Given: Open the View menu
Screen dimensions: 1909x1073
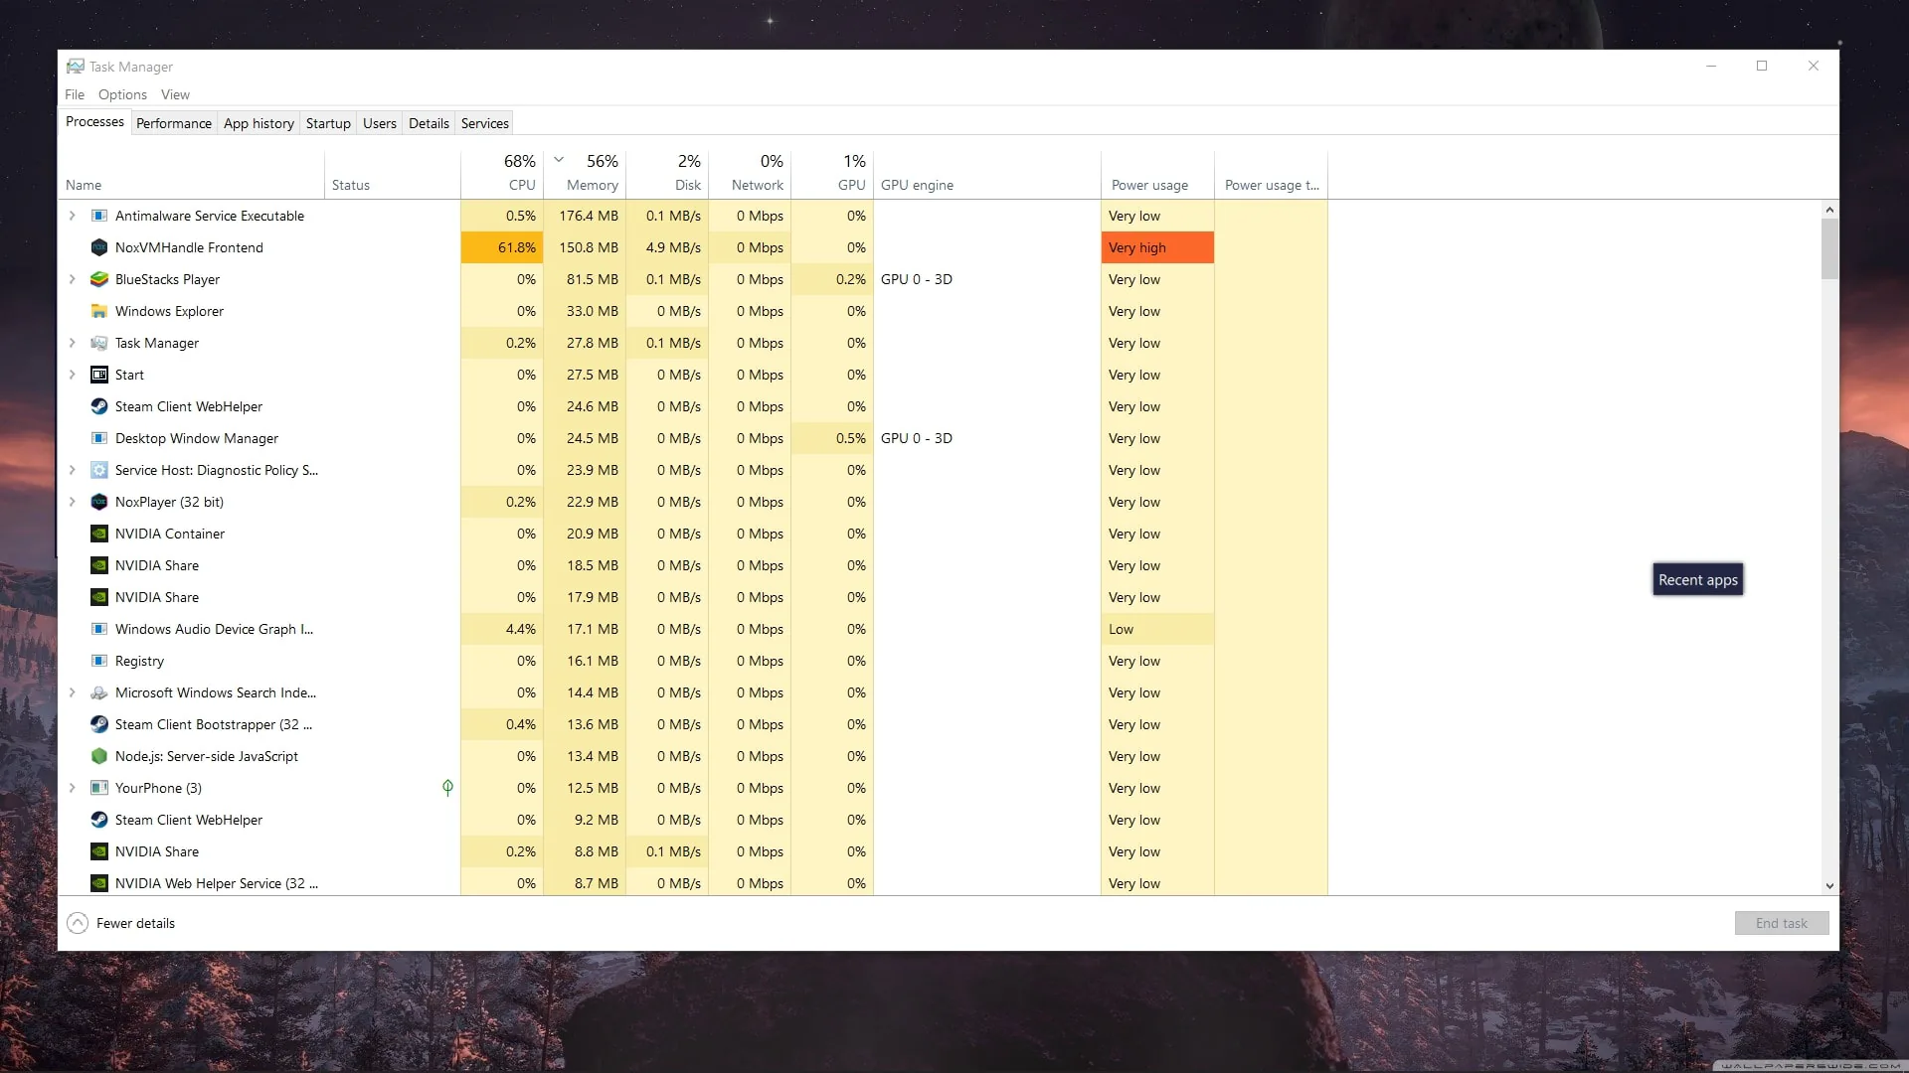Looking at the screenshot, I should pos(175,94).
